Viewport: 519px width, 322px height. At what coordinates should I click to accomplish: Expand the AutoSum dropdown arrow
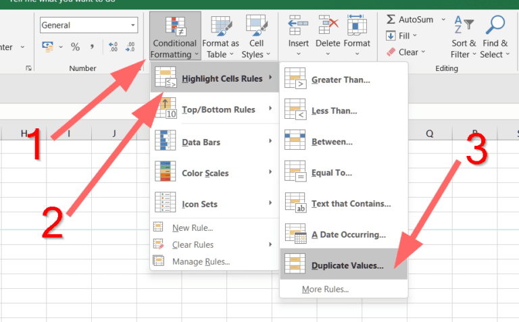[x=443, y=20]
